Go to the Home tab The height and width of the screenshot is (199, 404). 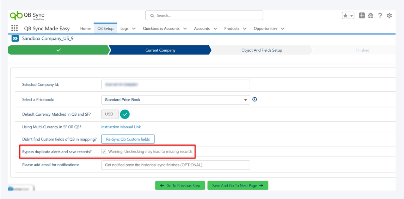(85, 28)
